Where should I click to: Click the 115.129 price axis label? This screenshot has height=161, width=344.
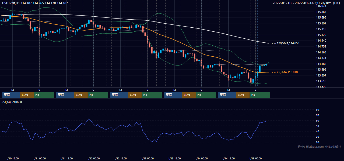(321, 35)
